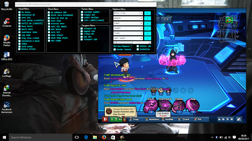252x141 pixels.
Task: Open the Facebook Gameroom desktop icon
Action: [x=7, y=107]
